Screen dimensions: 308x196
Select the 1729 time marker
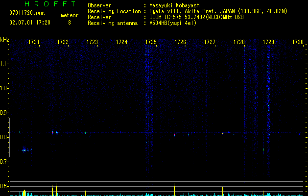pyautogui.click(x=268, y=42)
